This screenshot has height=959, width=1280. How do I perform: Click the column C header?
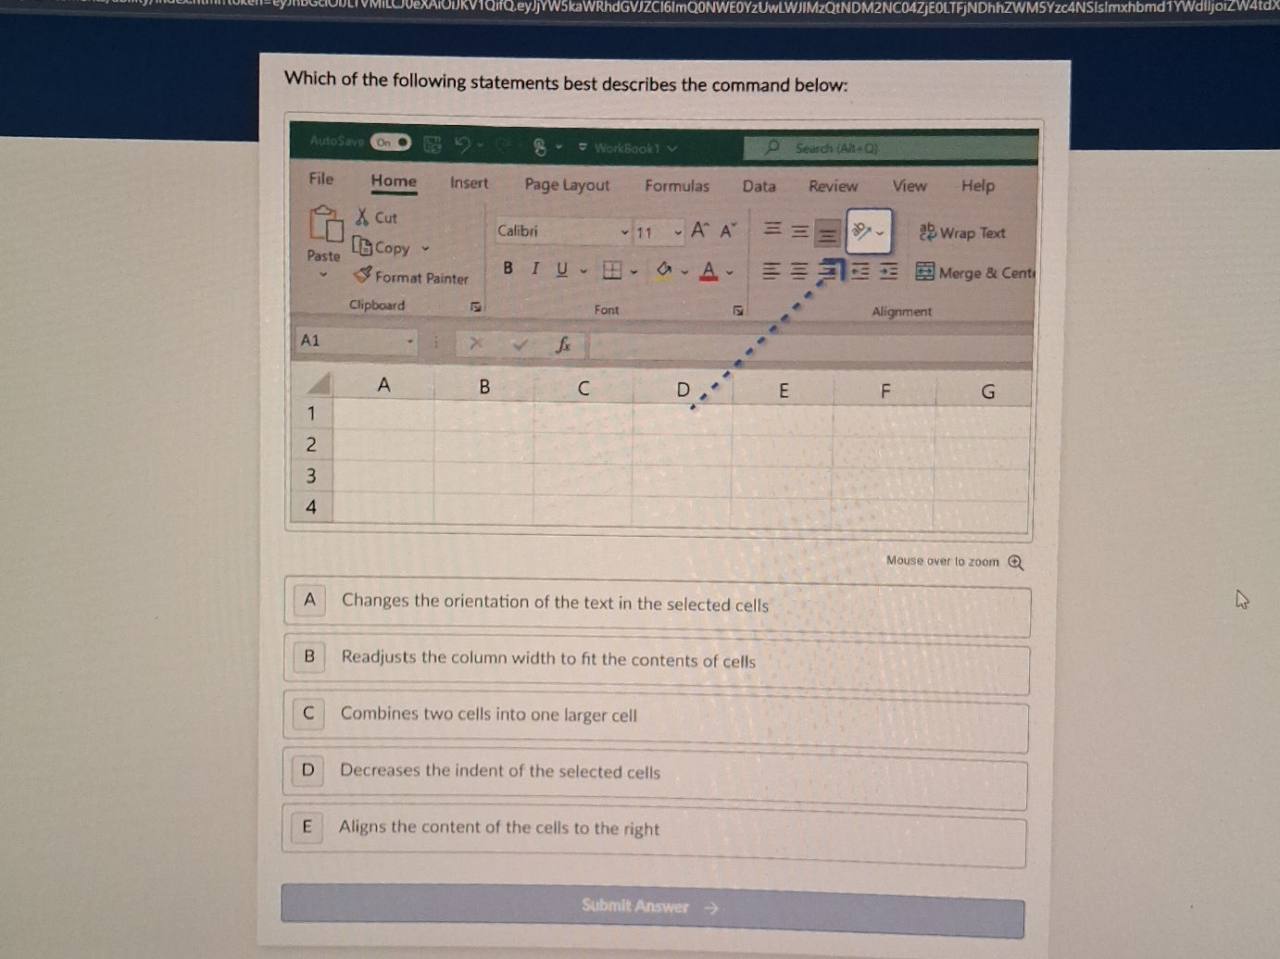584,388
